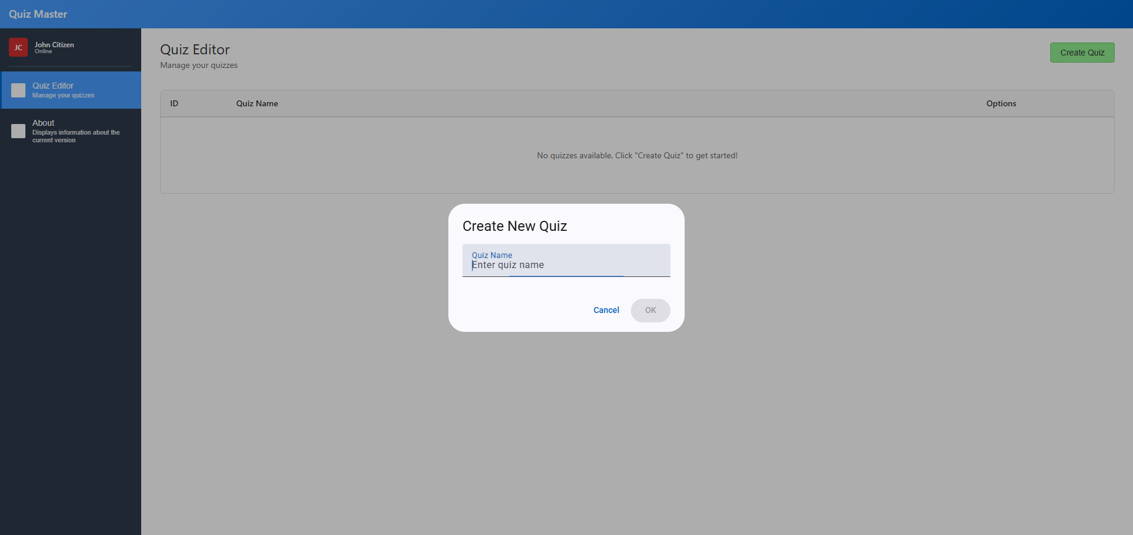
Task: Cancel the Create New Quiz dialog
Action: coord(606,310)
